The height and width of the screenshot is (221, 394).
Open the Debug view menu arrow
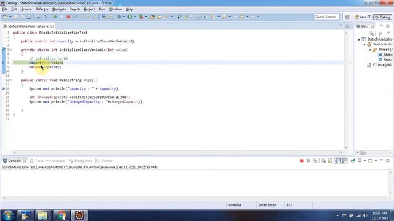(388, 33)
